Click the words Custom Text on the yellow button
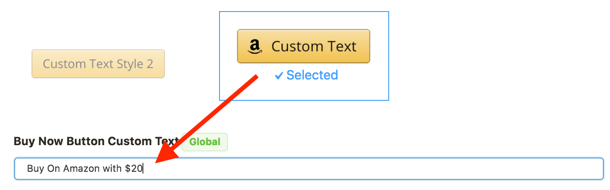Screen dimensions: 610x190 [x=314, y=46]
